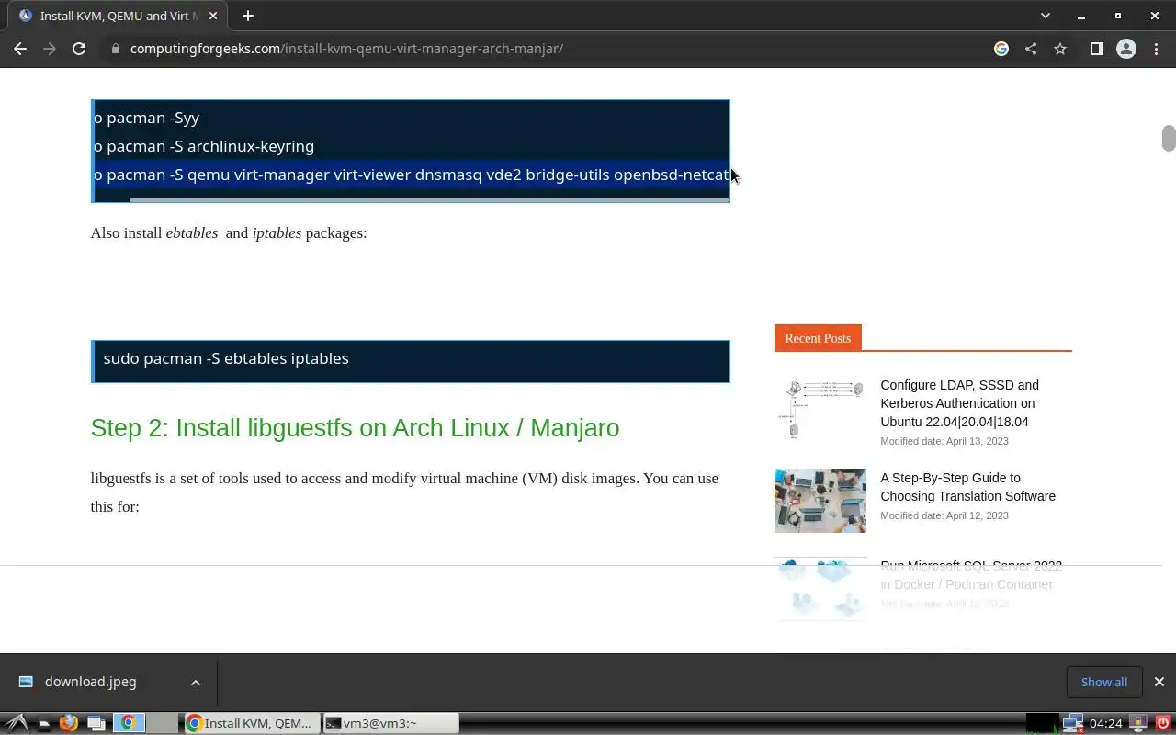Open Configure LDAP, SSSD and Kerberos post
Image resolution: width=1176 pixels, height=735 pixels.
(959, 403)
